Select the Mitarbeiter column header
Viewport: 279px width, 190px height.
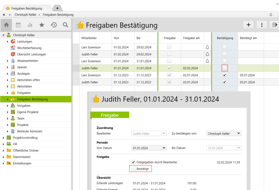[x=89, y=38]
